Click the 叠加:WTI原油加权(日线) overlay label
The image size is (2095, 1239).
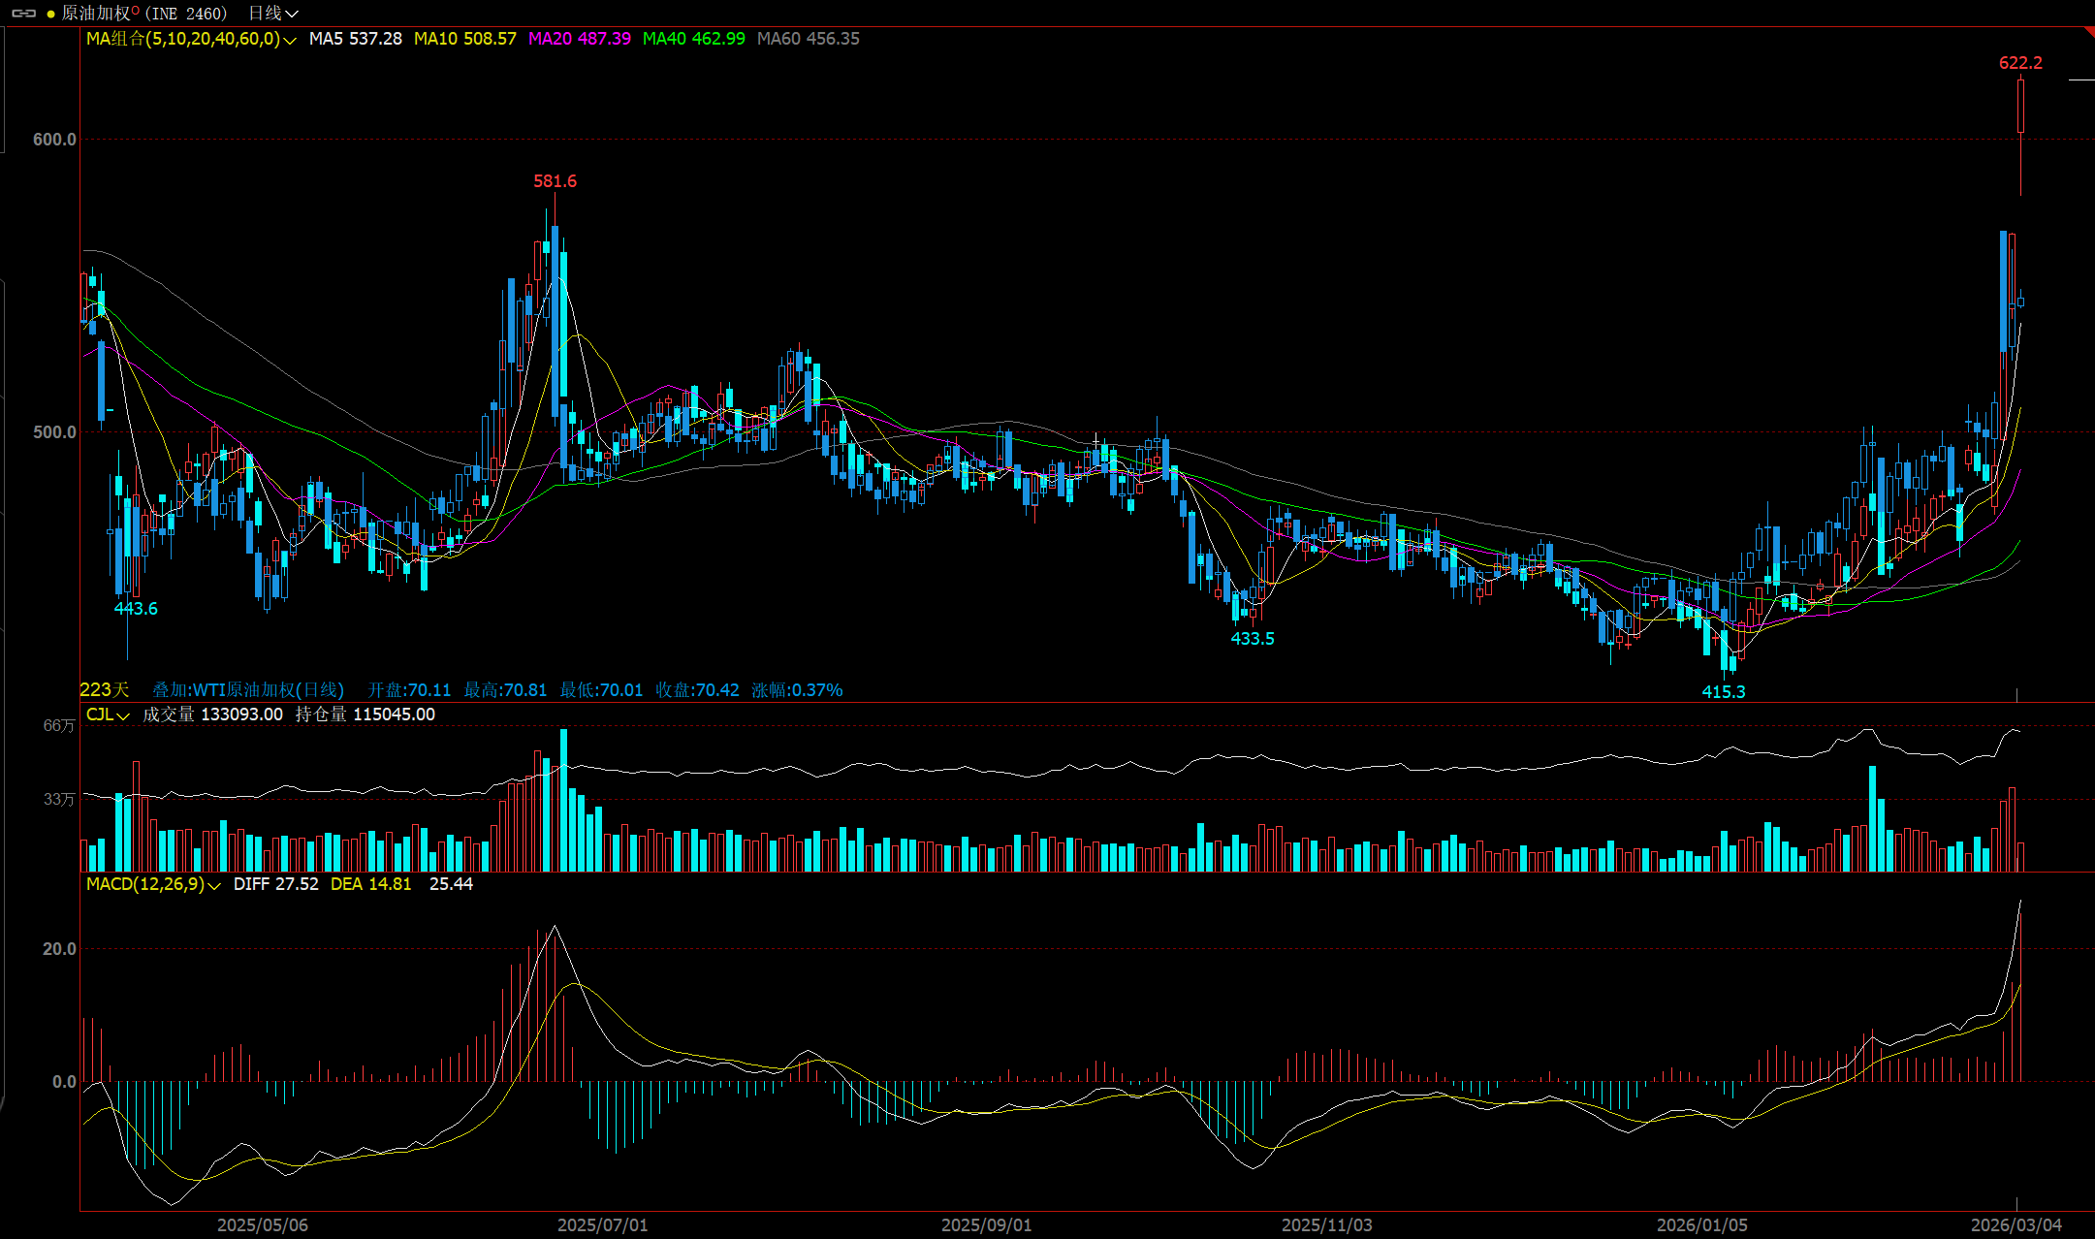(248, 690)
